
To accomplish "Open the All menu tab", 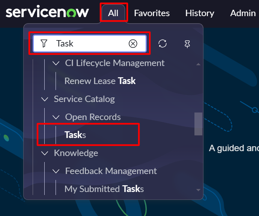I will coord(113,13).
